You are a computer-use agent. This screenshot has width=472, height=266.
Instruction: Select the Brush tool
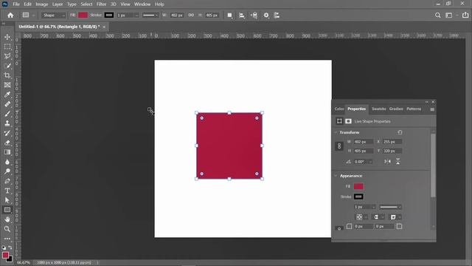7,114
